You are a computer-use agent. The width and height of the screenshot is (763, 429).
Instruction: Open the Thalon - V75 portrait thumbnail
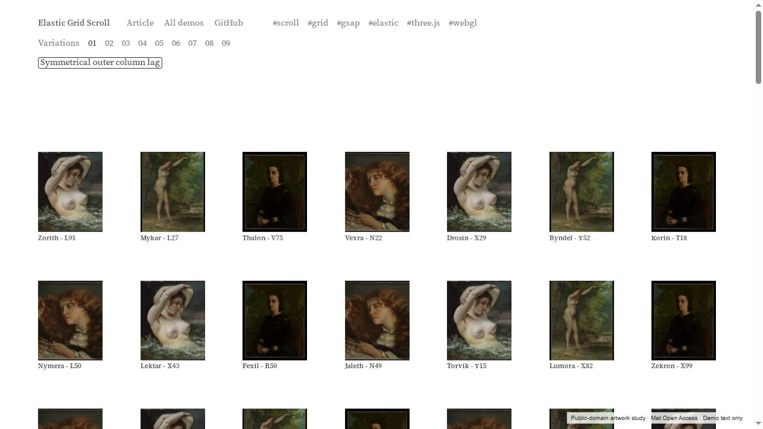coord(274,192)
